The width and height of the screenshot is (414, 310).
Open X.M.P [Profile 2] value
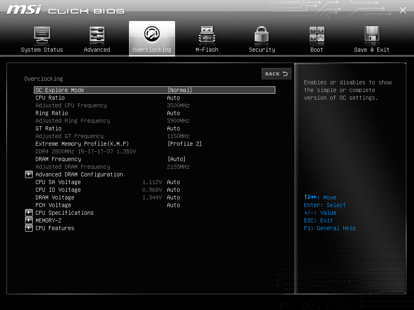point(184,144)
